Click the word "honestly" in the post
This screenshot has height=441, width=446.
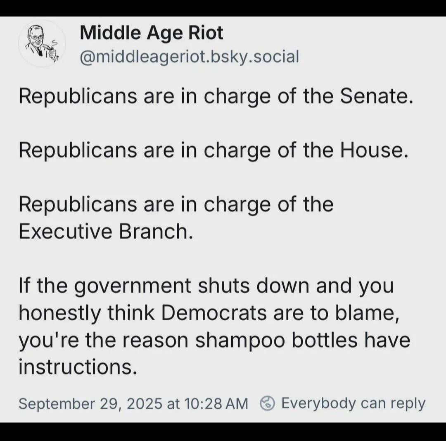pos(59,313)
